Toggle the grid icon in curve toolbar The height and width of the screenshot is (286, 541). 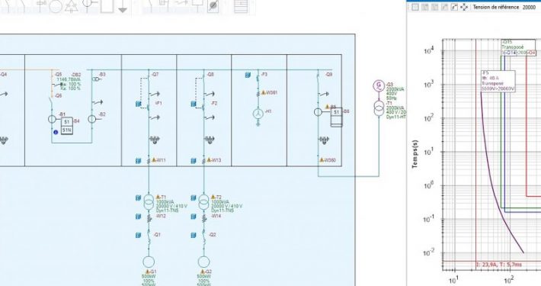(415, 7)
